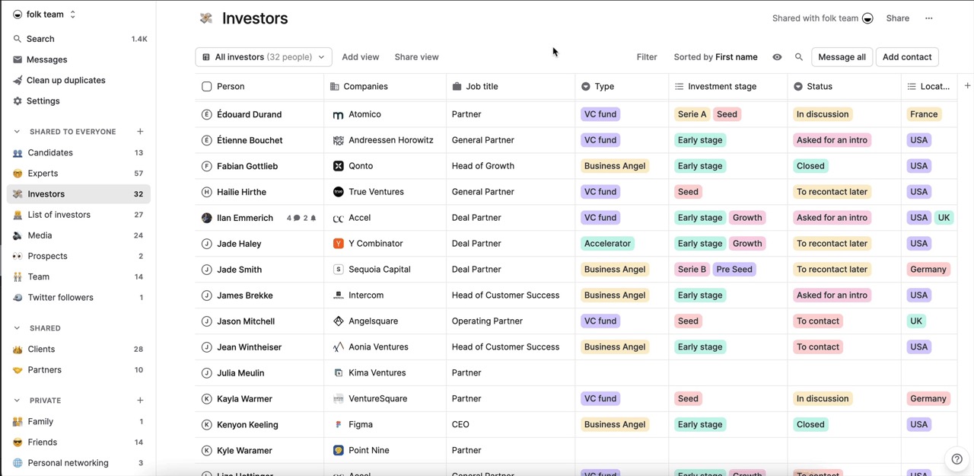The width and height of the screenshot is (974, 476).
Task: Click the help question mark icon
Action: [x=957, y=459]
